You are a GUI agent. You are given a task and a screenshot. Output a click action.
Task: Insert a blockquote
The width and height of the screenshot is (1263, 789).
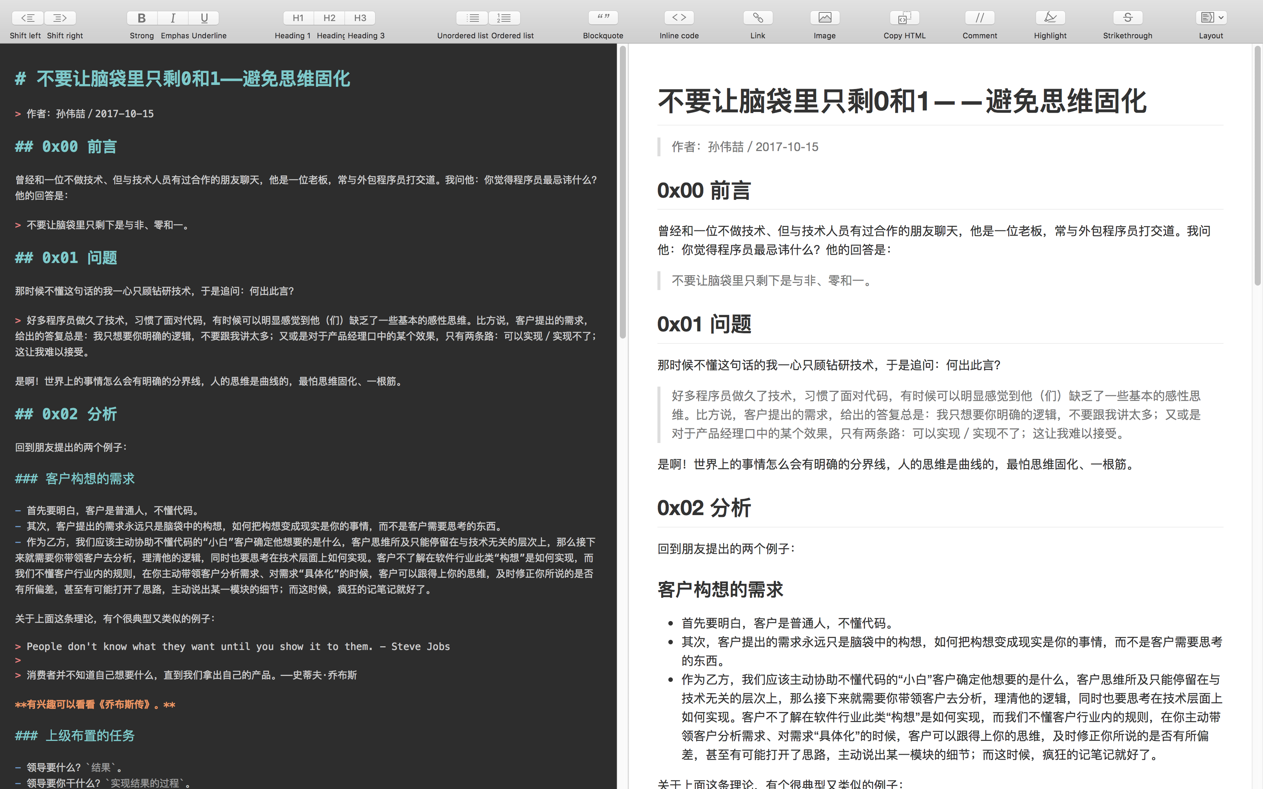click(x=603, y=18)
